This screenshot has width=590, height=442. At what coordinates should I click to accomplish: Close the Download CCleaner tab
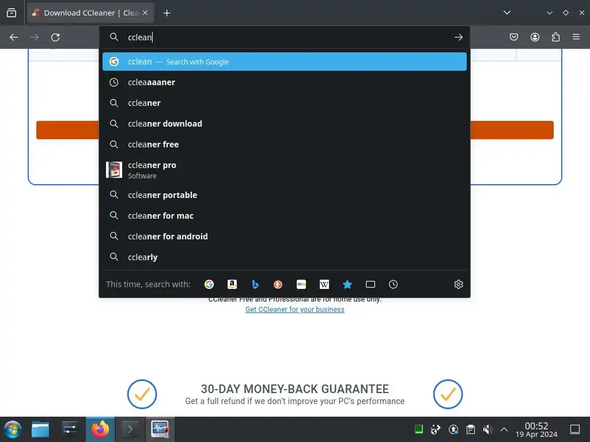coord(145,13)
